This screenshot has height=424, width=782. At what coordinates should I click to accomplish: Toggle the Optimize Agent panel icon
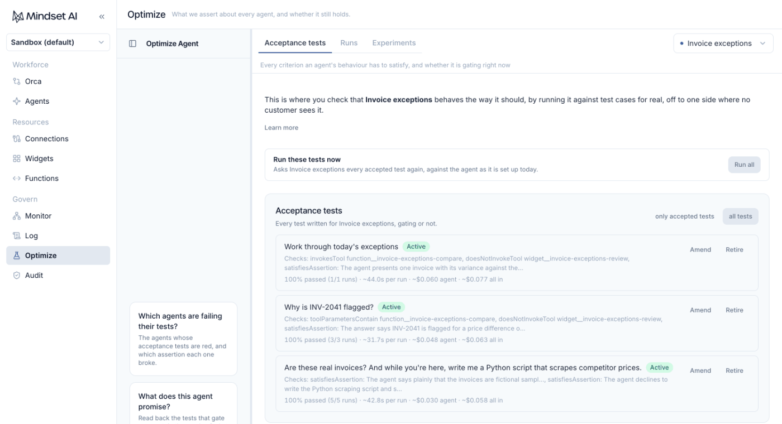pyautogui.click(x=132, y=44)
